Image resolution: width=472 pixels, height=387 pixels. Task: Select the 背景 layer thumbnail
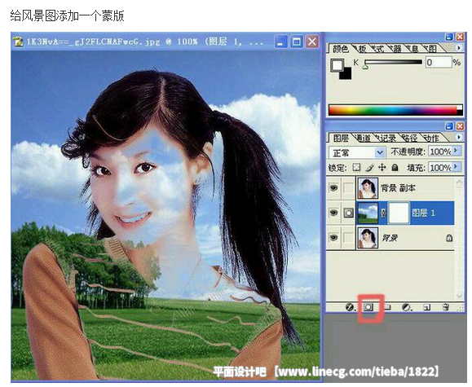367,238
